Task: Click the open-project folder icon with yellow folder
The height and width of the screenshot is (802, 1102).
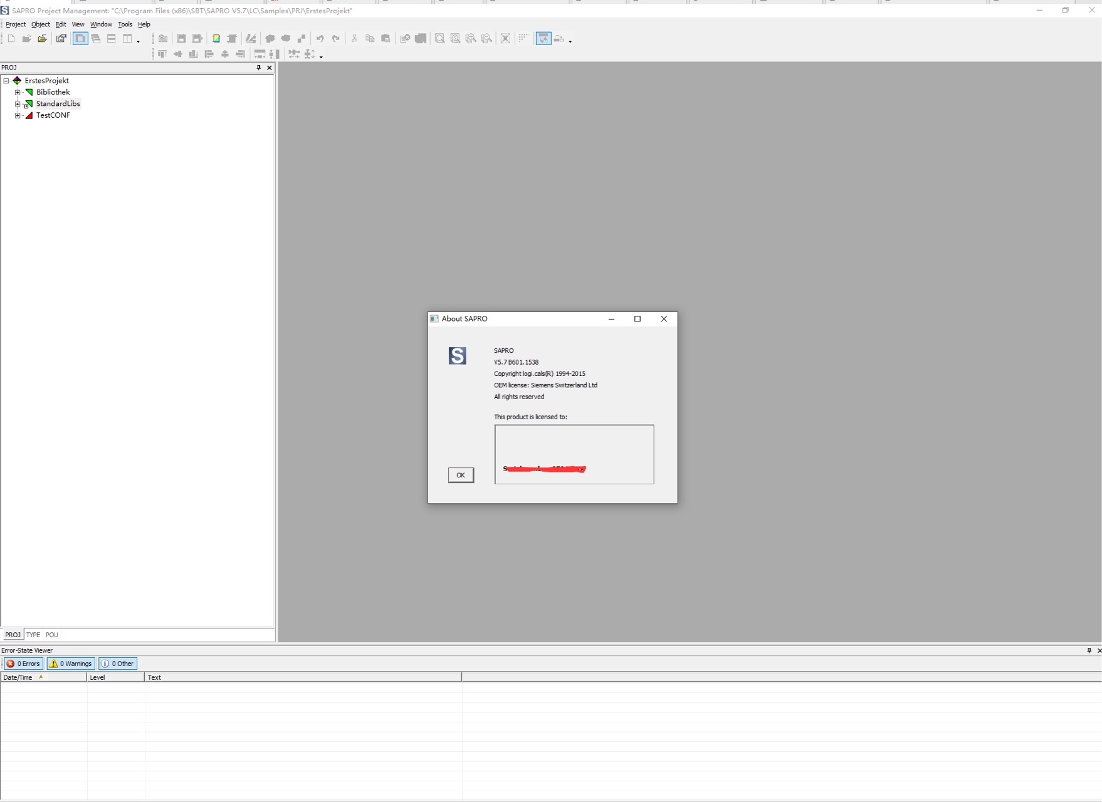Action: click(42, 39)
